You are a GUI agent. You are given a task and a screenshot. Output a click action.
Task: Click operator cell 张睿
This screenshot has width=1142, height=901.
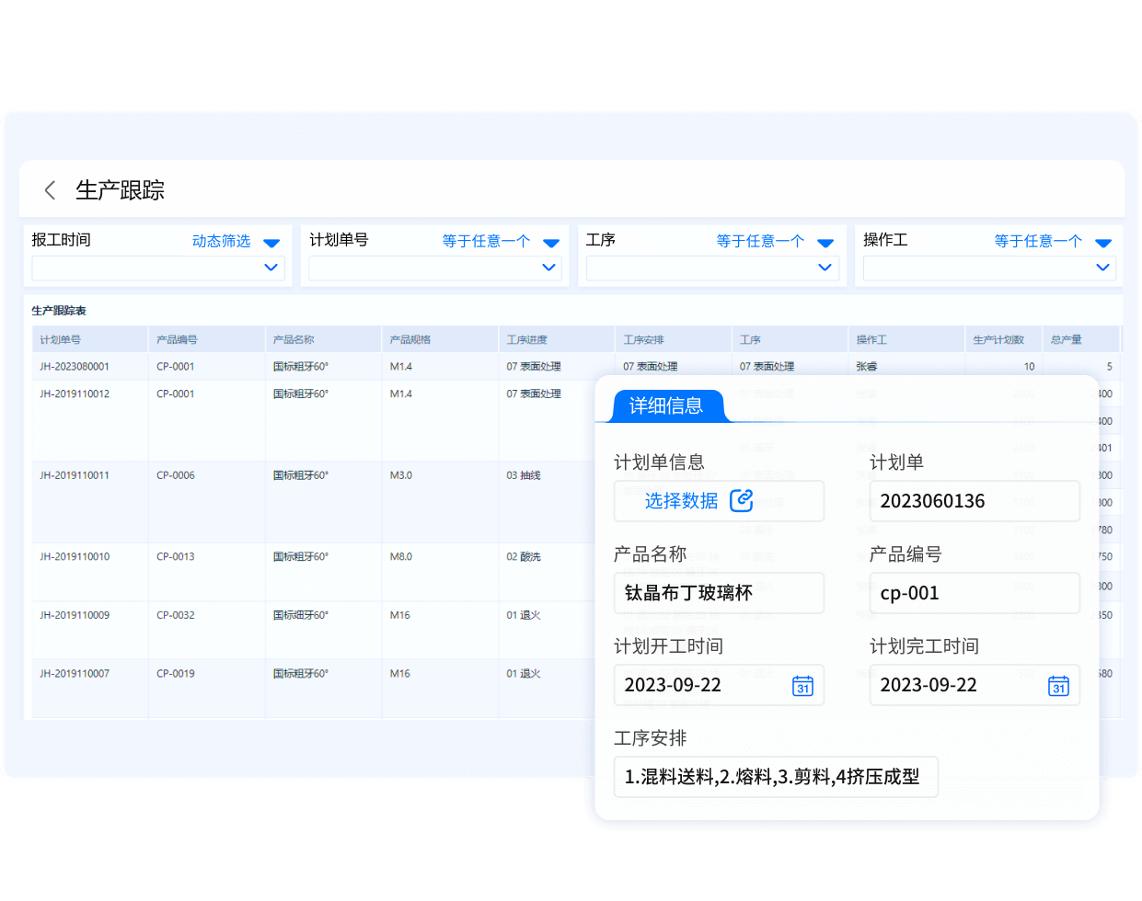[x=867, y=366]
